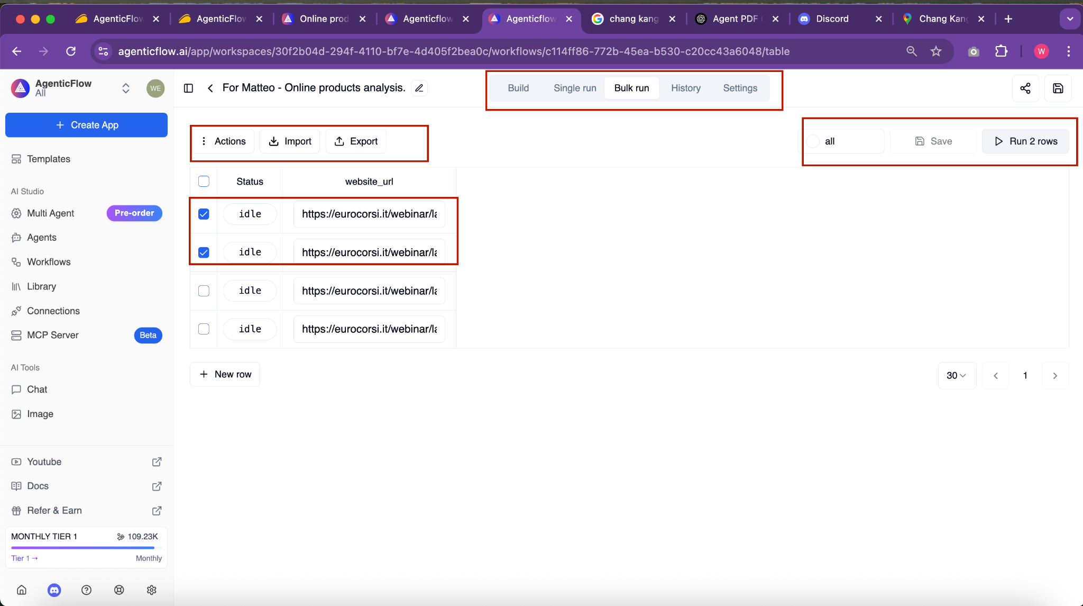Click the pencil edit title icon
Viewport: 1083px width, 606px height.
419,88
